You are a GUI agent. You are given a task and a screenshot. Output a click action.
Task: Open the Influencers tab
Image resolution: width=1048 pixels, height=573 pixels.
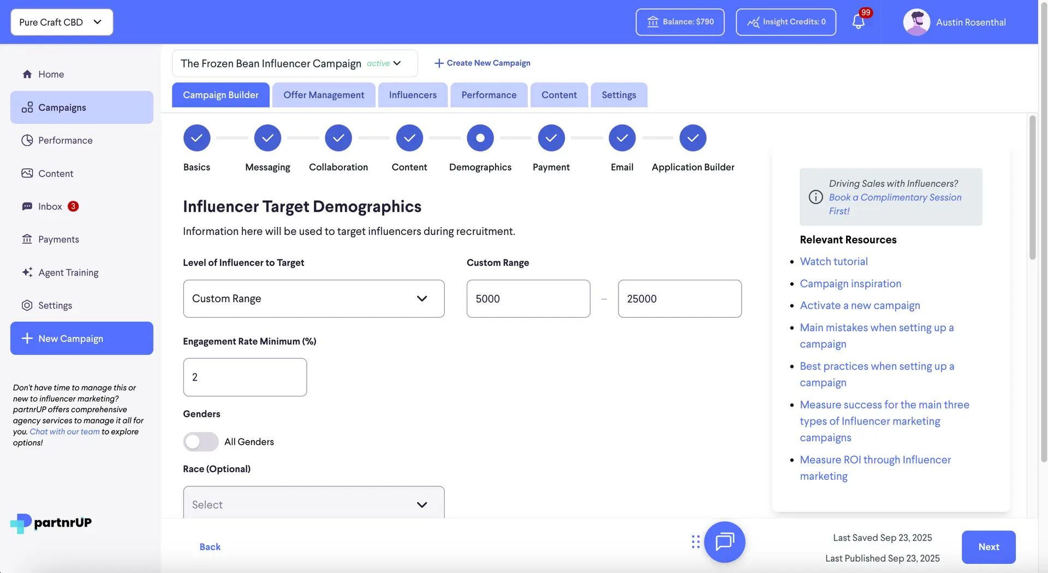point(413,95)
